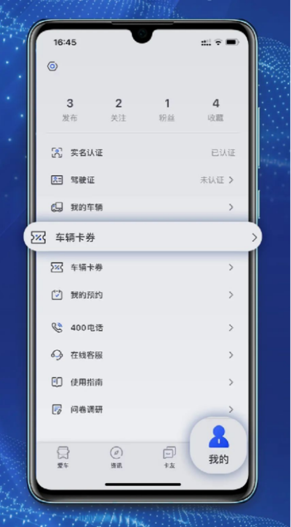Select the highlighted 我的 tab button

click(x=218, y=445)
